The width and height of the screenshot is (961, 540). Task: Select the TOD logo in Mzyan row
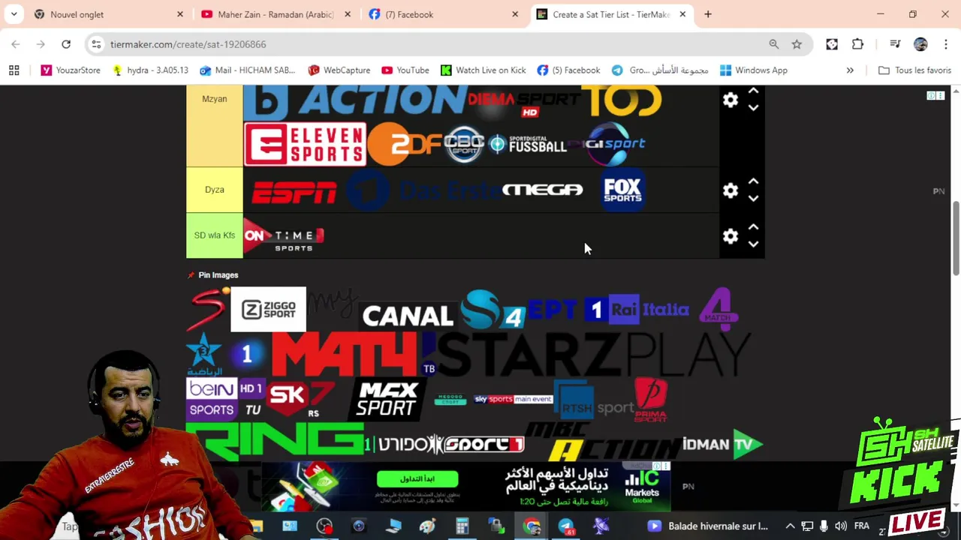[x=622, y=101]
